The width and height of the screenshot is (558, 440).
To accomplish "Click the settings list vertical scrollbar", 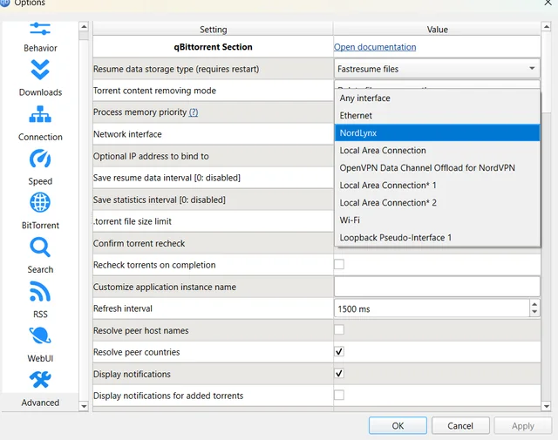I will (547, 218).
